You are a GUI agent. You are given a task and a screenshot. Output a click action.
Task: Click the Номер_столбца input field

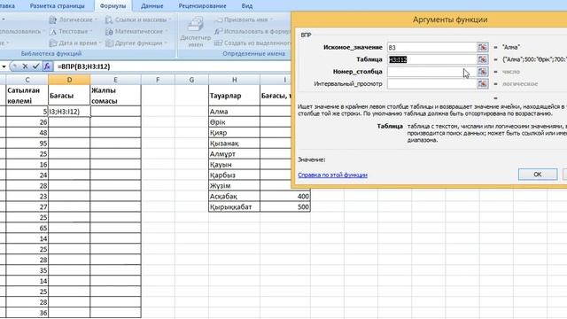click(x=431, y=72)
